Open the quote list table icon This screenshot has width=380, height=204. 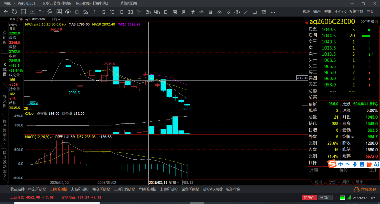pos(24,12)
